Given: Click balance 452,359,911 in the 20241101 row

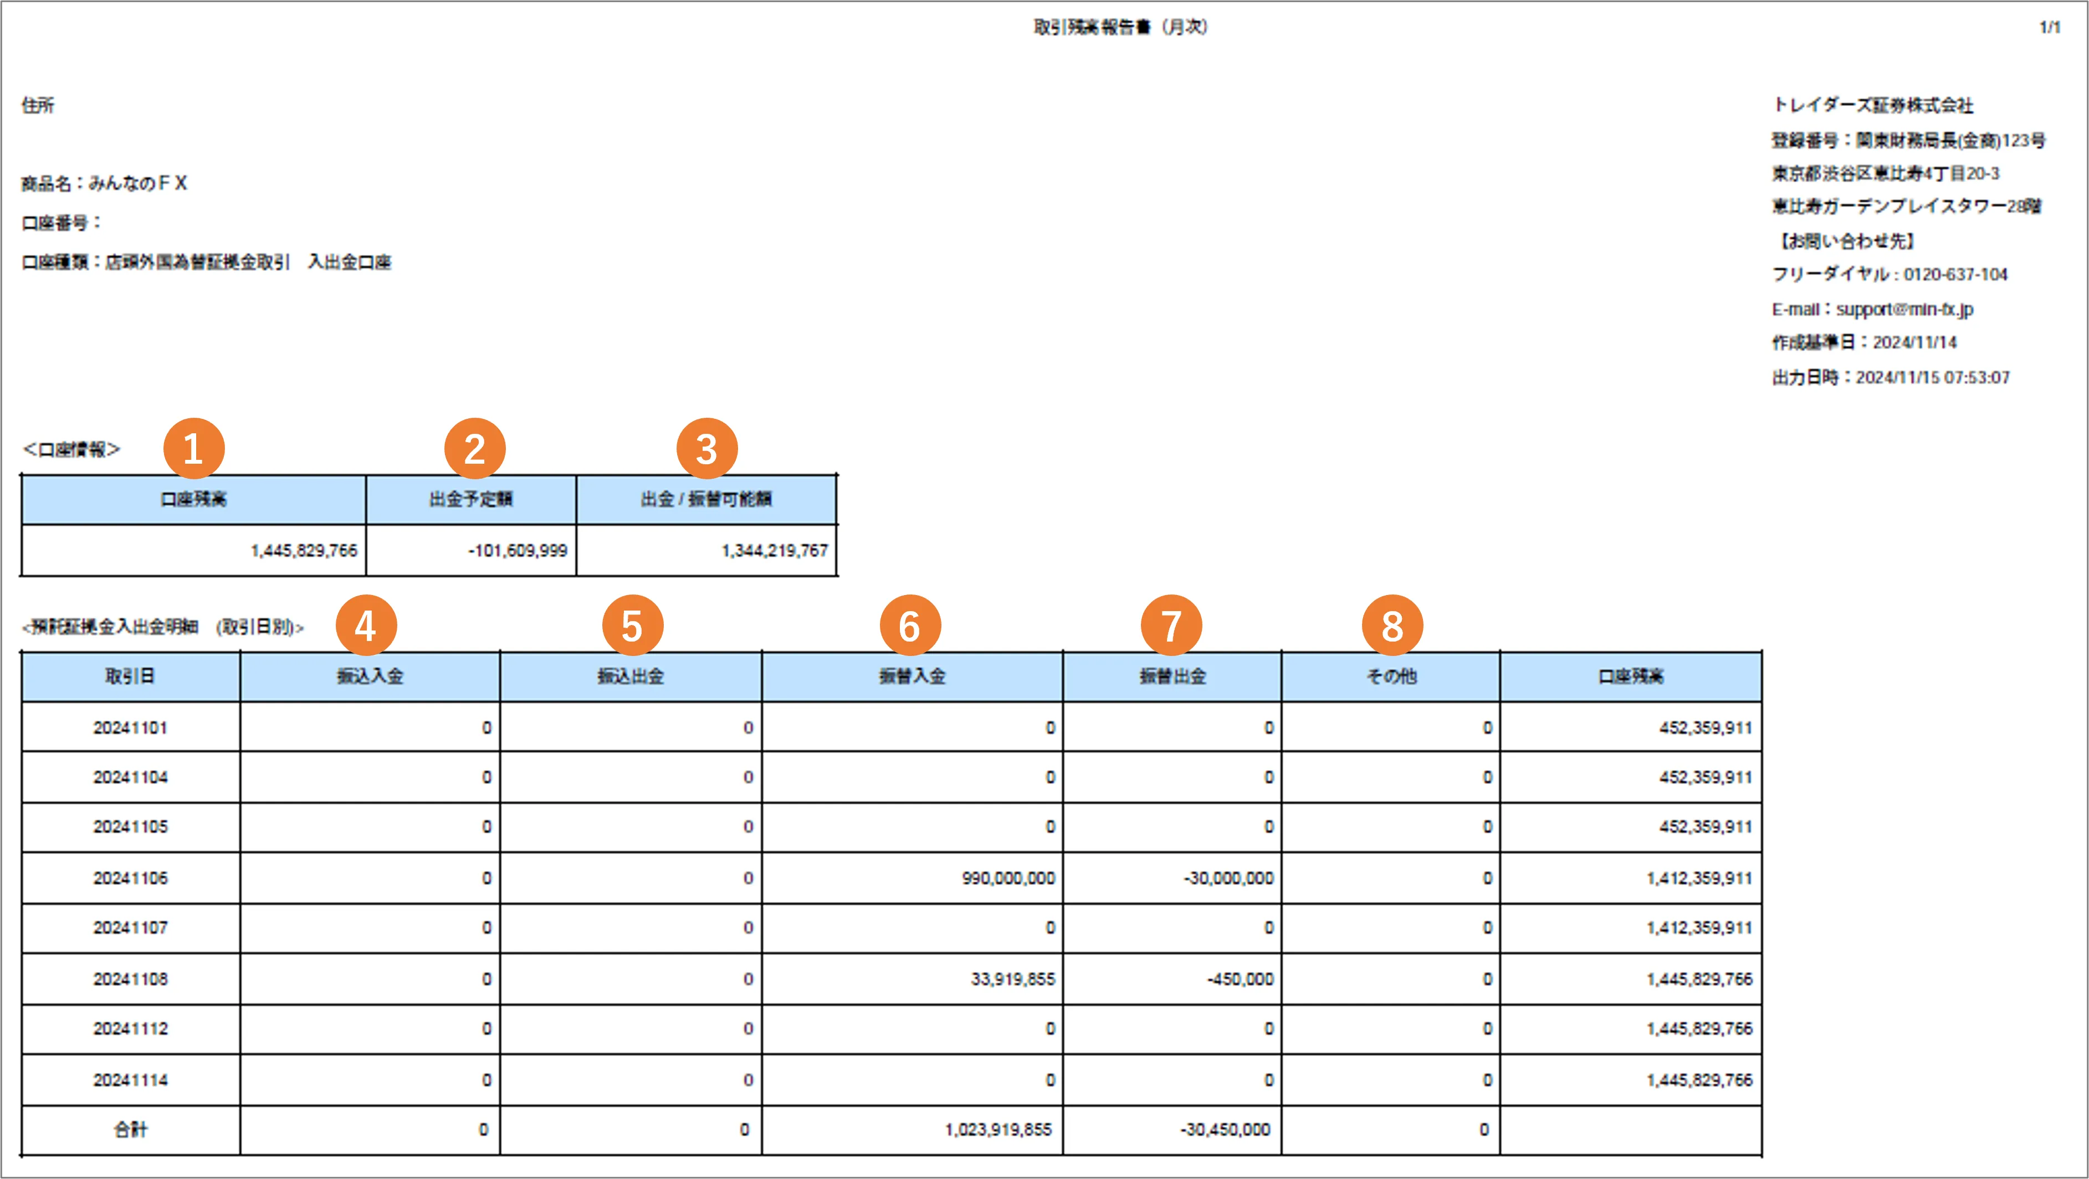Looking at the screenshot, I should click(x=1706, y=727).
